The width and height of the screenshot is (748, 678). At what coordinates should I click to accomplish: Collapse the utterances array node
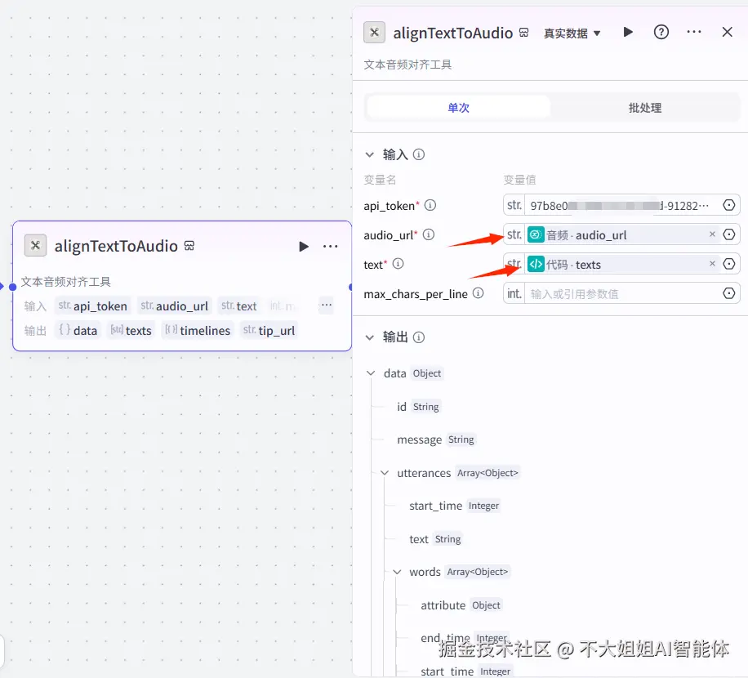pyautogui.click(x=385, y=473)
